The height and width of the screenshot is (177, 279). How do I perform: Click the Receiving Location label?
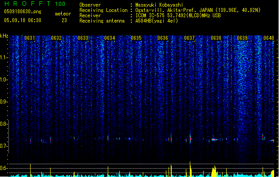click(103, 10)
